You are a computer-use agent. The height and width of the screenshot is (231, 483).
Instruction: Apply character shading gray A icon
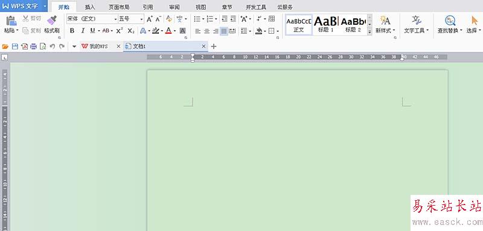[183, 30]
